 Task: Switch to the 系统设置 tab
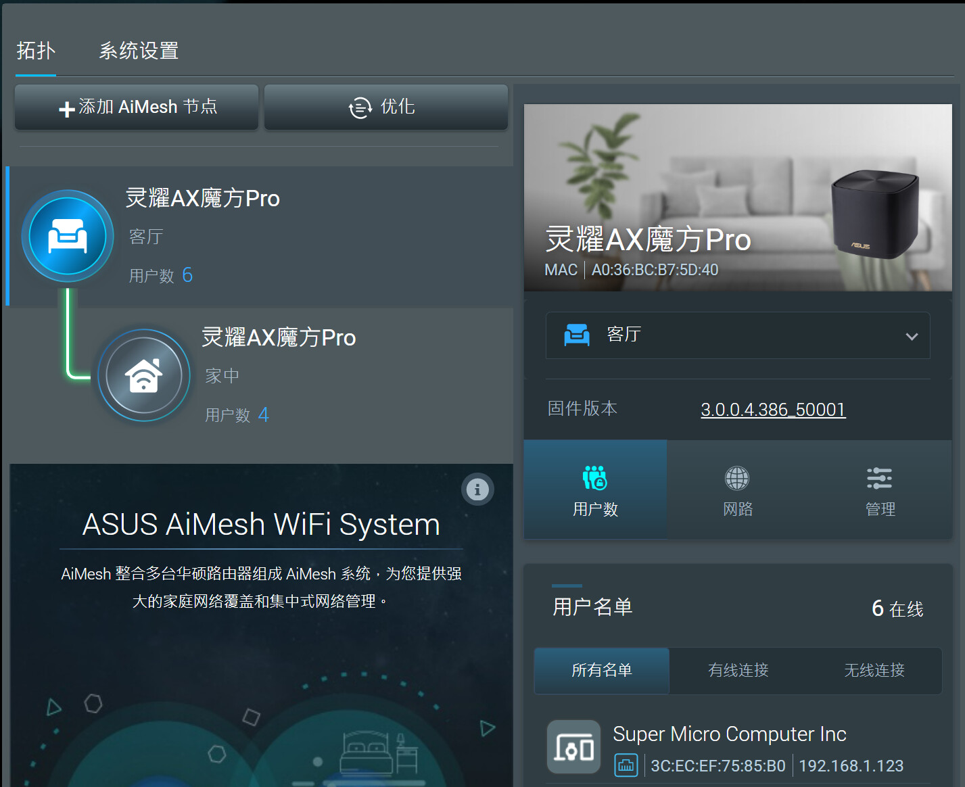pyautogui.click(x=139, y=51)
